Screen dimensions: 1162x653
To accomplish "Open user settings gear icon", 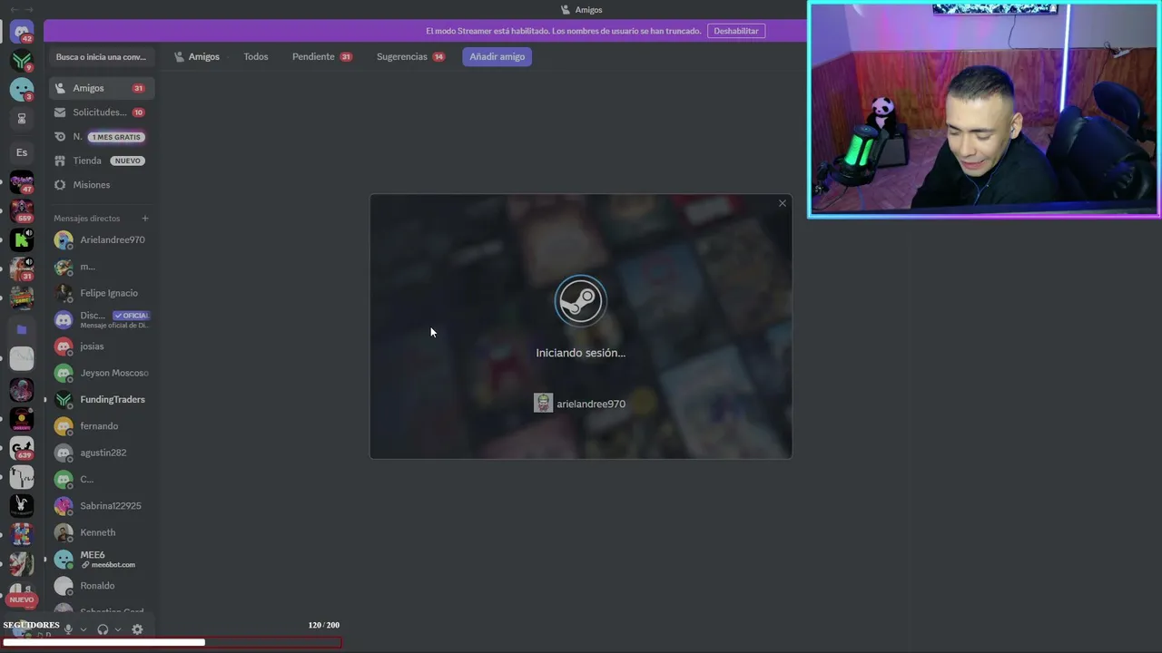I will click(x=137, y=629).
